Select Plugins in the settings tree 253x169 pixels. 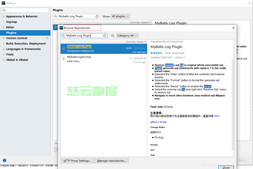point(25,32)
